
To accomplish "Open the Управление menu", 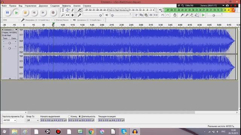I will (x=31, y=6).
